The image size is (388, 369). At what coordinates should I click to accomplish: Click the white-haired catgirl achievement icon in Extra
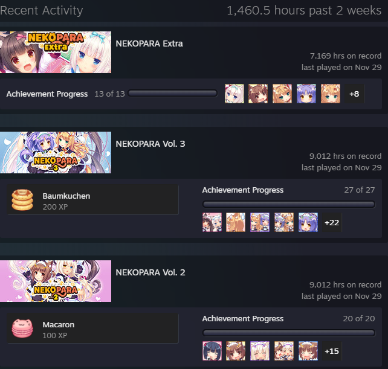pyautogui.click(x=234, y=94)
